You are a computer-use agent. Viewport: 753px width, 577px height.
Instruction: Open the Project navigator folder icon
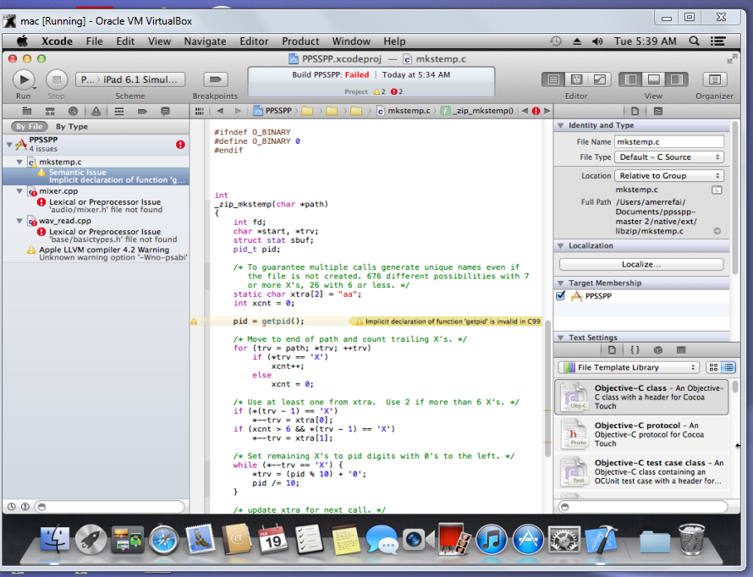[x=27, y=111]
